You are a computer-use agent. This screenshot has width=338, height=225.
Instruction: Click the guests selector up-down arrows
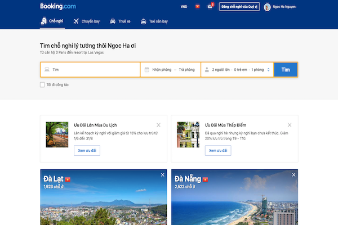click(x=268, y=70)
